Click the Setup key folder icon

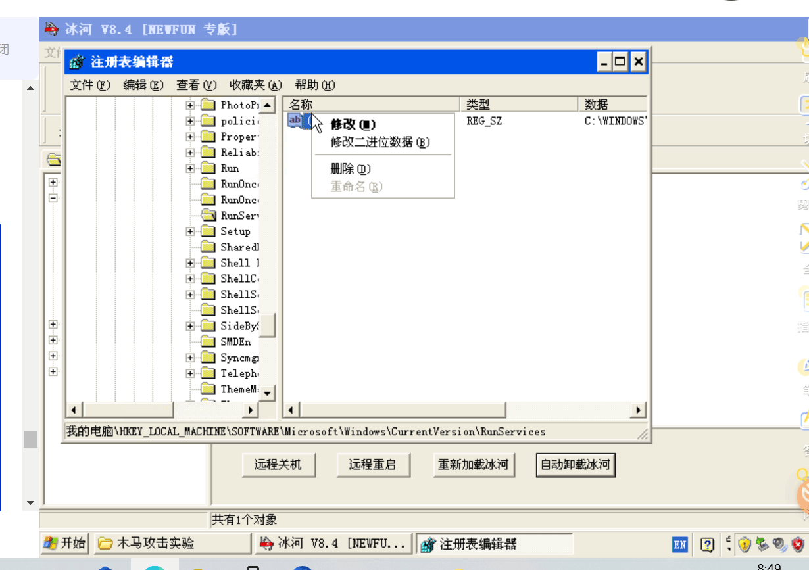click(x=208, y=231)
